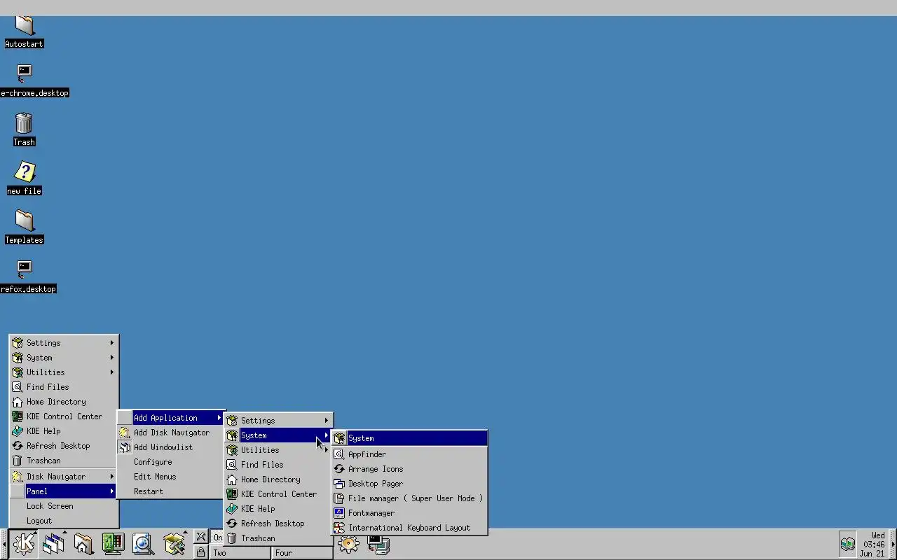The height and width of the screenshot is (560, 897).
Task: Open the Templates folder on the desktop
Action: point(24,227)
